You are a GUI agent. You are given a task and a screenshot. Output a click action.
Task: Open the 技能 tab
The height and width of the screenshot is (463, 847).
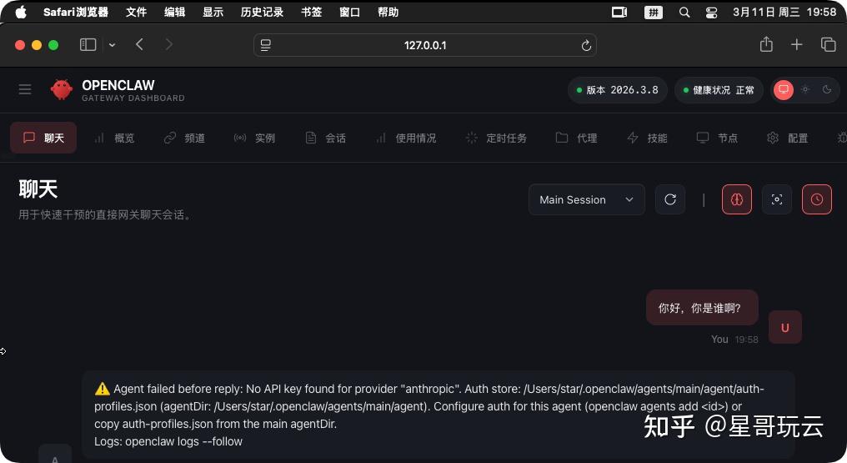[x=647, y=138]
